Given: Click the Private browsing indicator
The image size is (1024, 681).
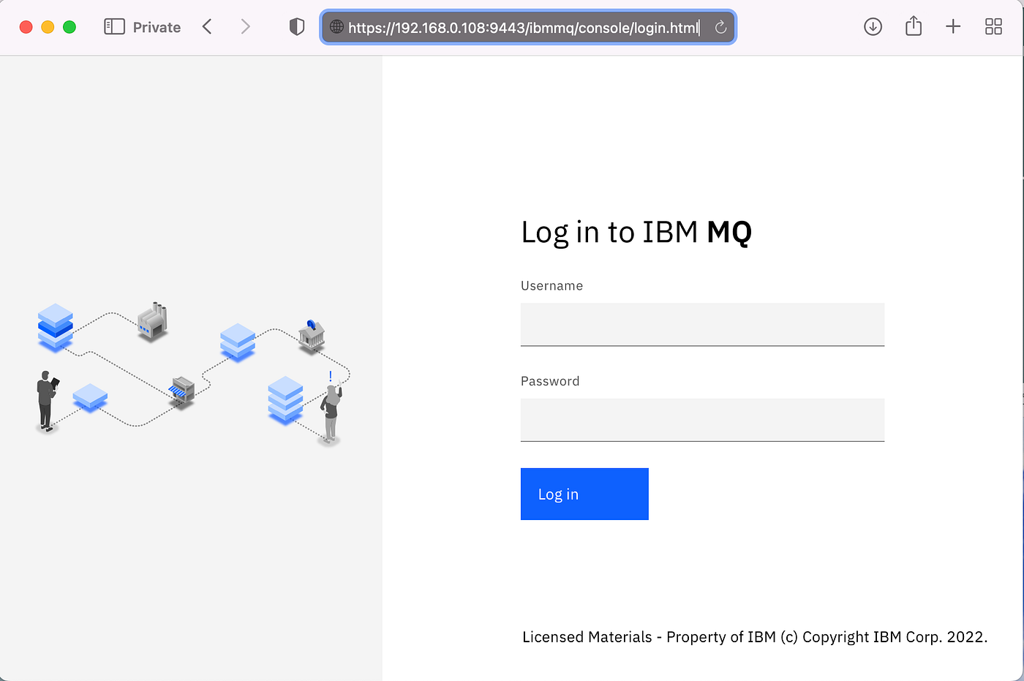Looking at the screenshot, I should click(157, 26).
